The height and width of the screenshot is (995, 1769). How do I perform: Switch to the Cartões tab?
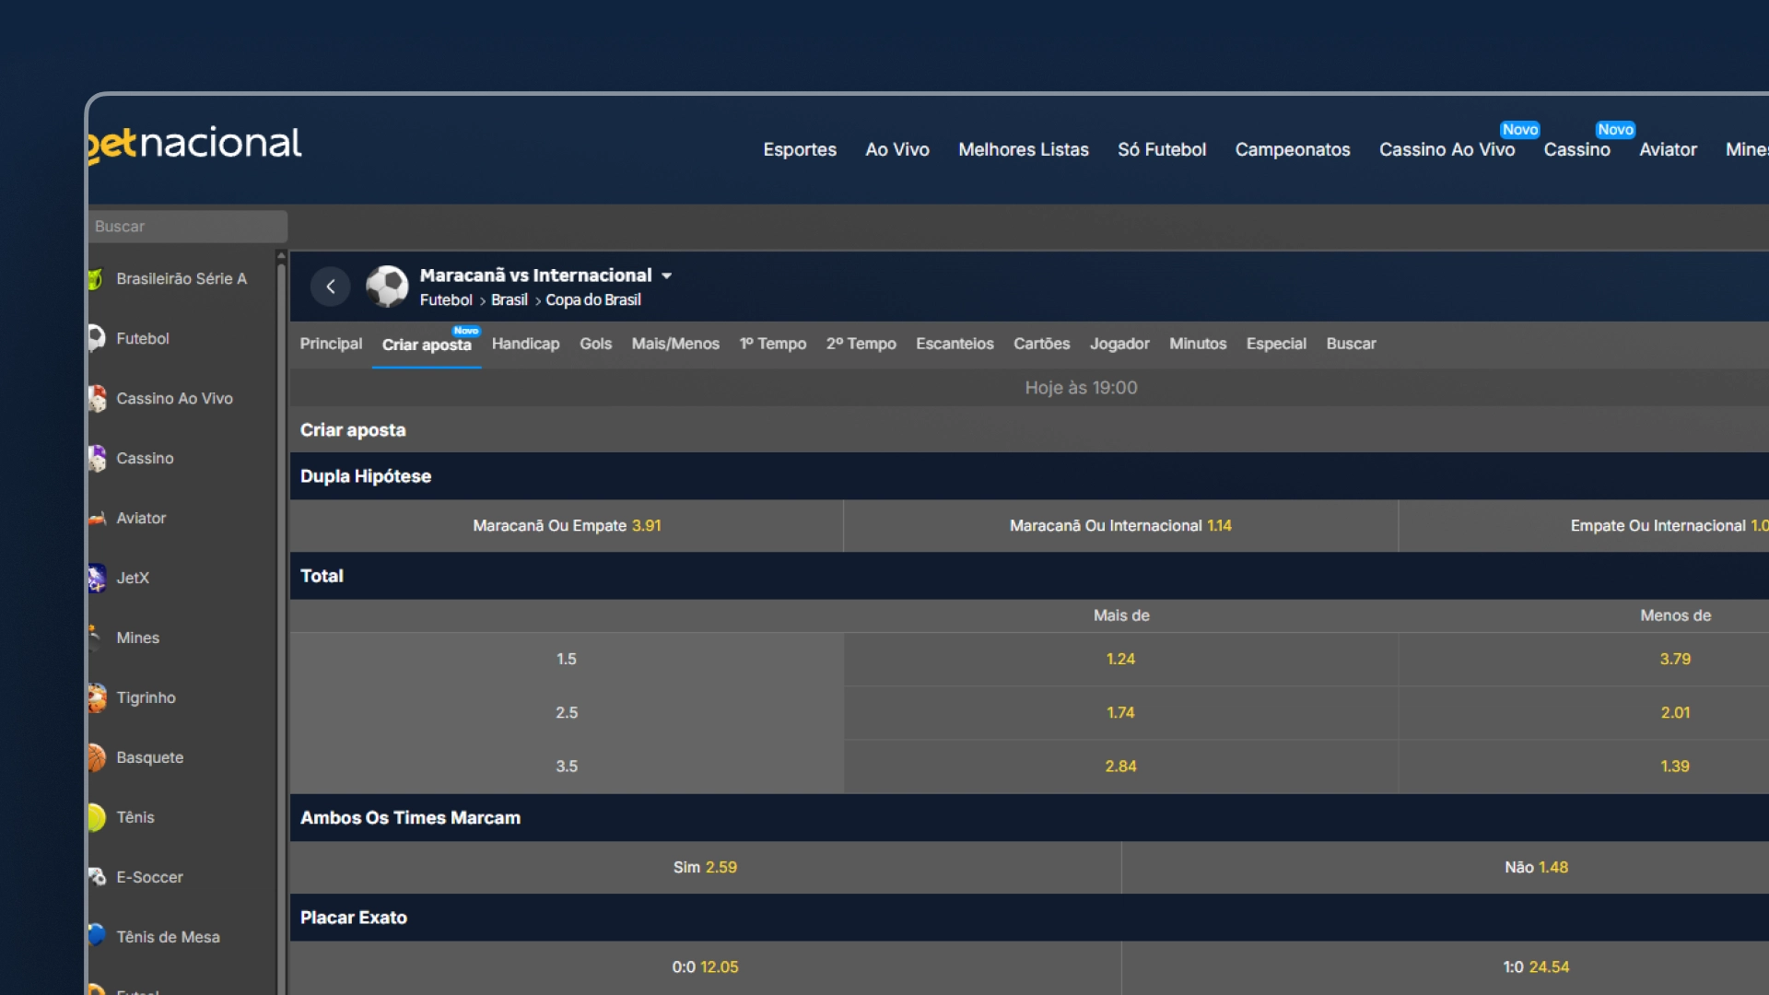click(x=1042, y=344)
